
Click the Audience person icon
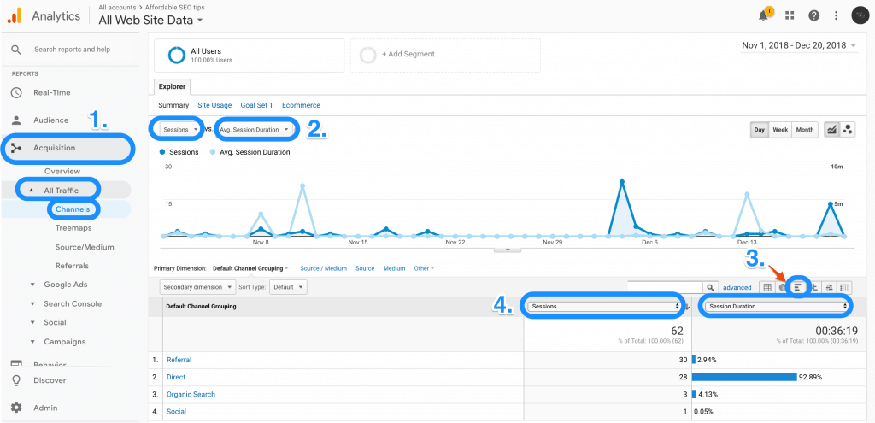[x=16, y=120]
